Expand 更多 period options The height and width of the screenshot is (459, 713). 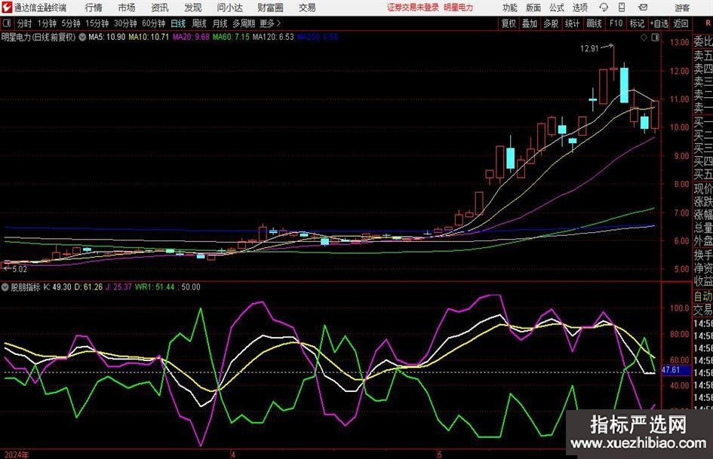click(271, 23)
